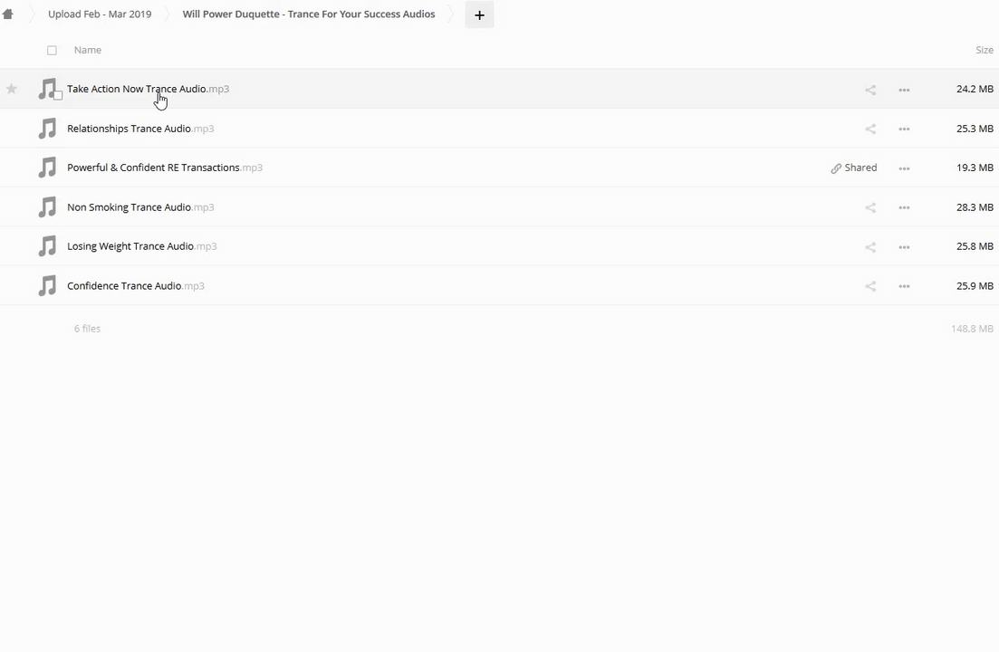Click the plus button to add new
Viewport: 999px width, 652px height.
(479, 14)
